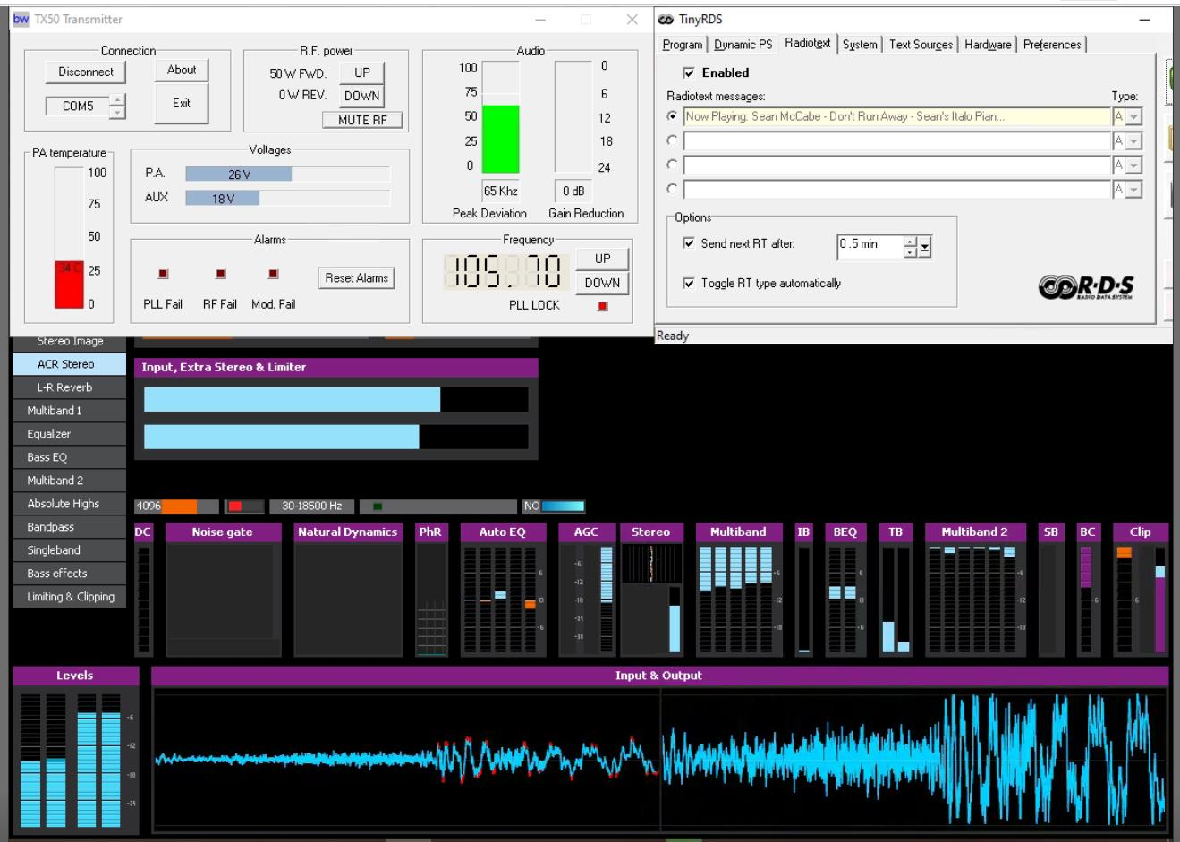This screenshot has height=842, width=1180.
Task: Open Type dropdown for third radiotext message
Action: 1133,166
